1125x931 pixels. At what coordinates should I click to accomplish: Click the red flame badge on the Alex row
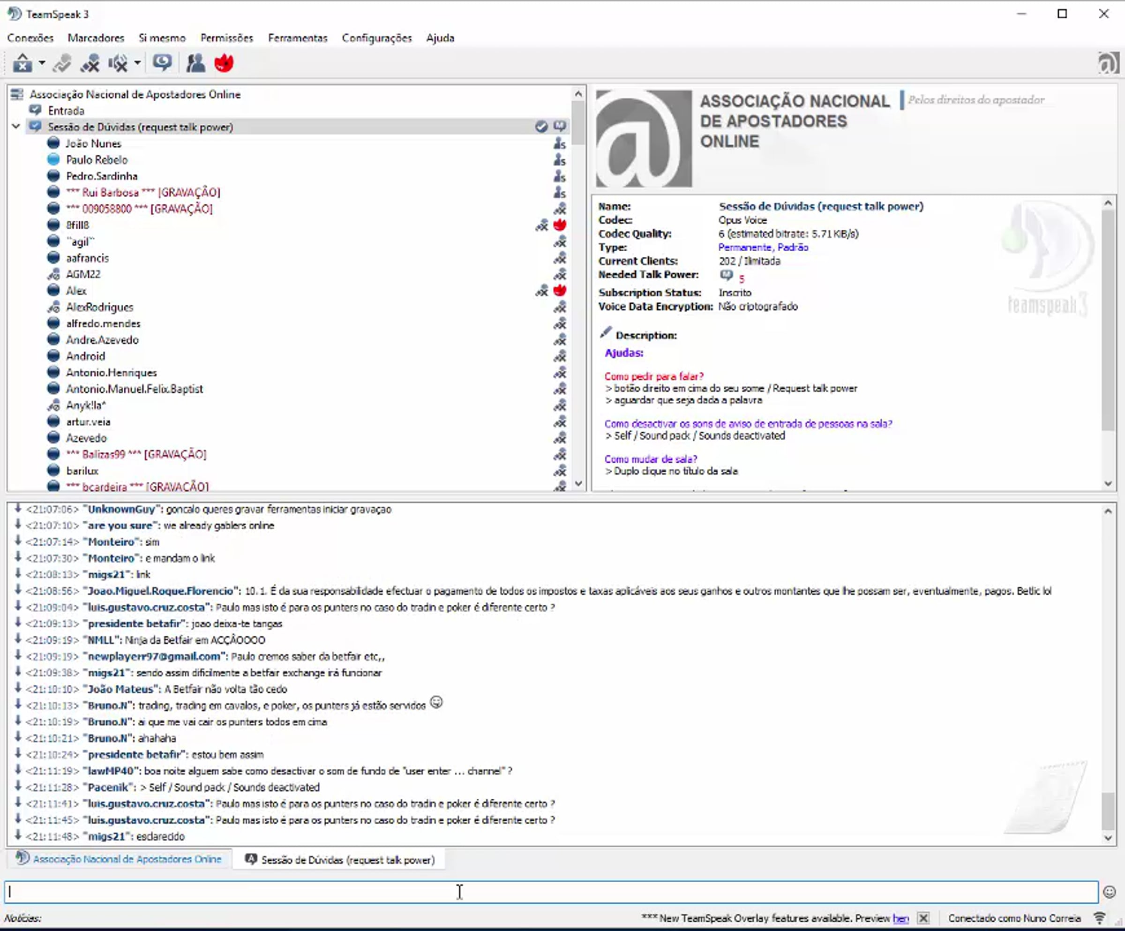coord(560,291)
